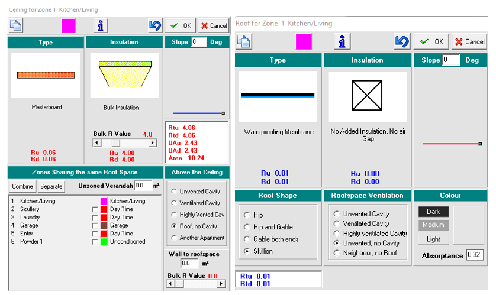This screenshot has width=496, height=295.
Task: Select the Light roof colour option
Action: pyautogui.click(x=433, y=239)
